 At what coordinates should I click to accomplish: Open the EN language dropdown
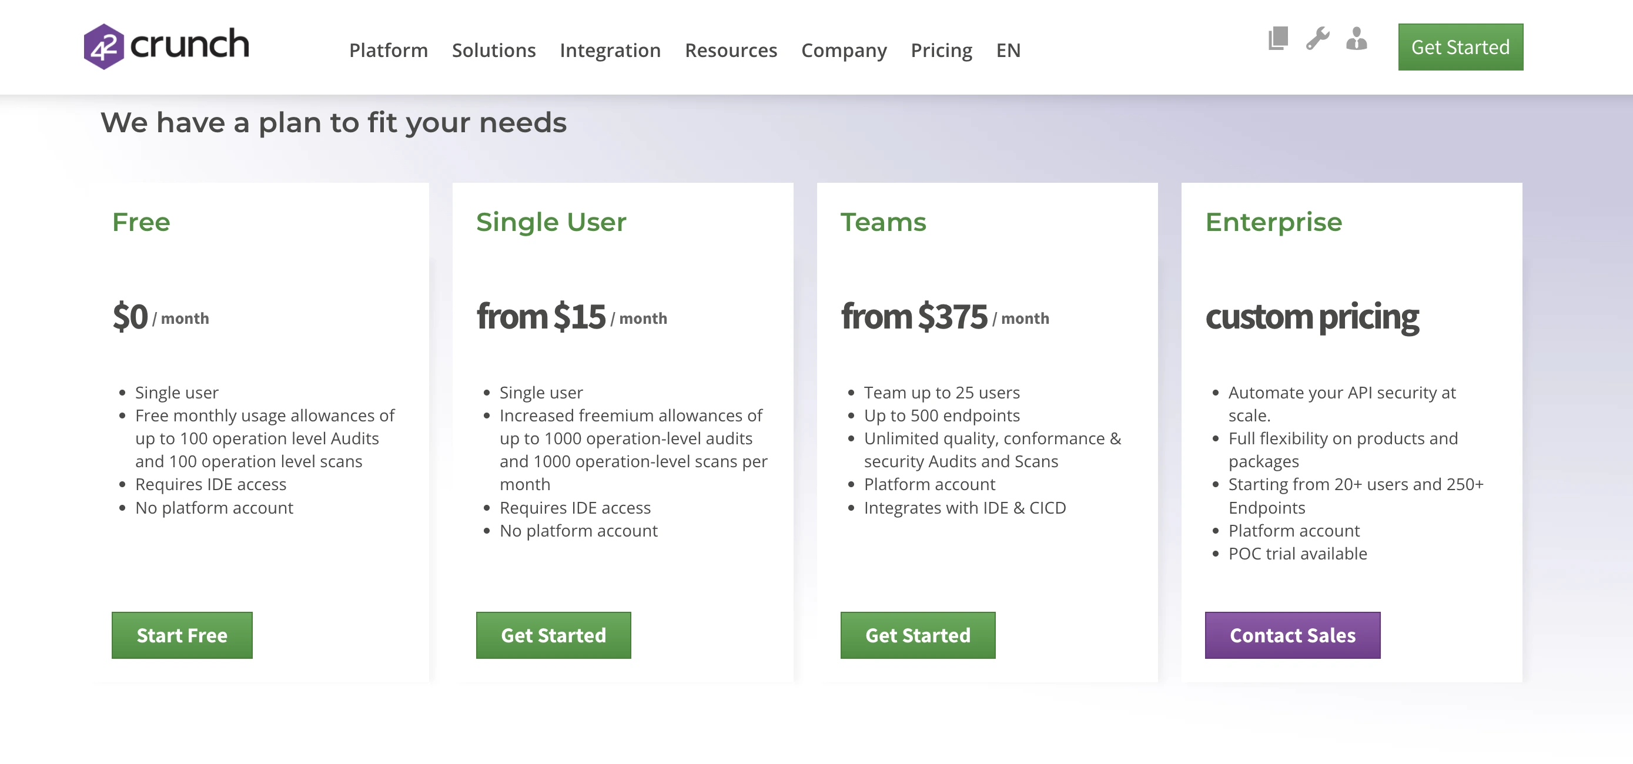tap(1008, 49)
